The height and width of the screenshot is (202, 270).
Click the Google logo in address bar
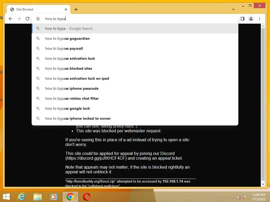tap(38, 19)
